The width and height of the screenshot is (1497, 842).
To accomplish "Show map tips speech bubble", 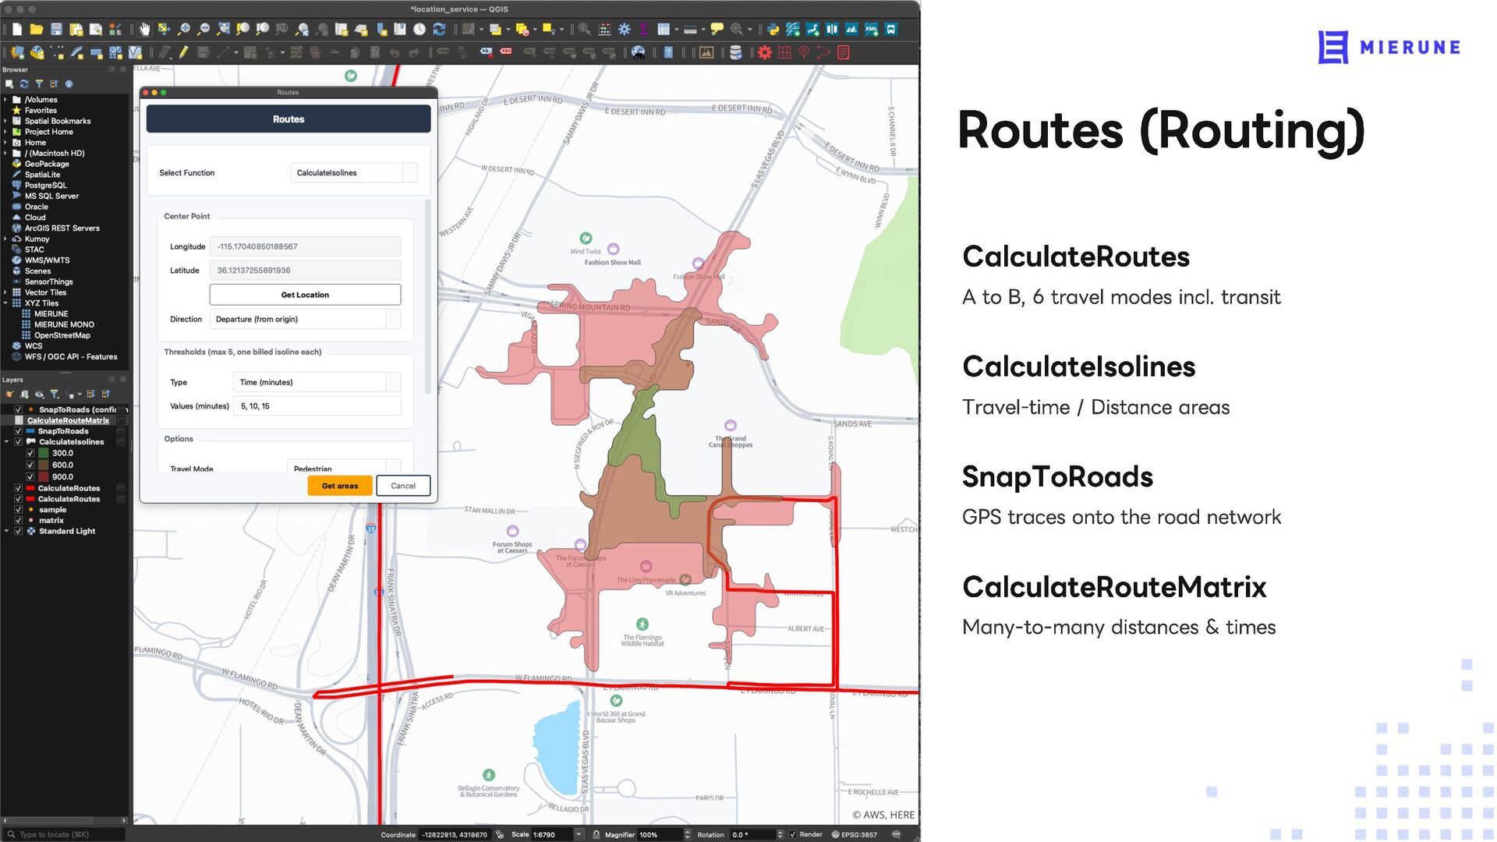I will [717, 30].
